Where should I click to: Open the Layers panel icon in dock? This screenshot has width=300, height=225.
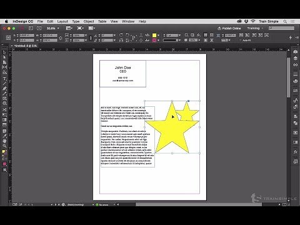[295, 58]
